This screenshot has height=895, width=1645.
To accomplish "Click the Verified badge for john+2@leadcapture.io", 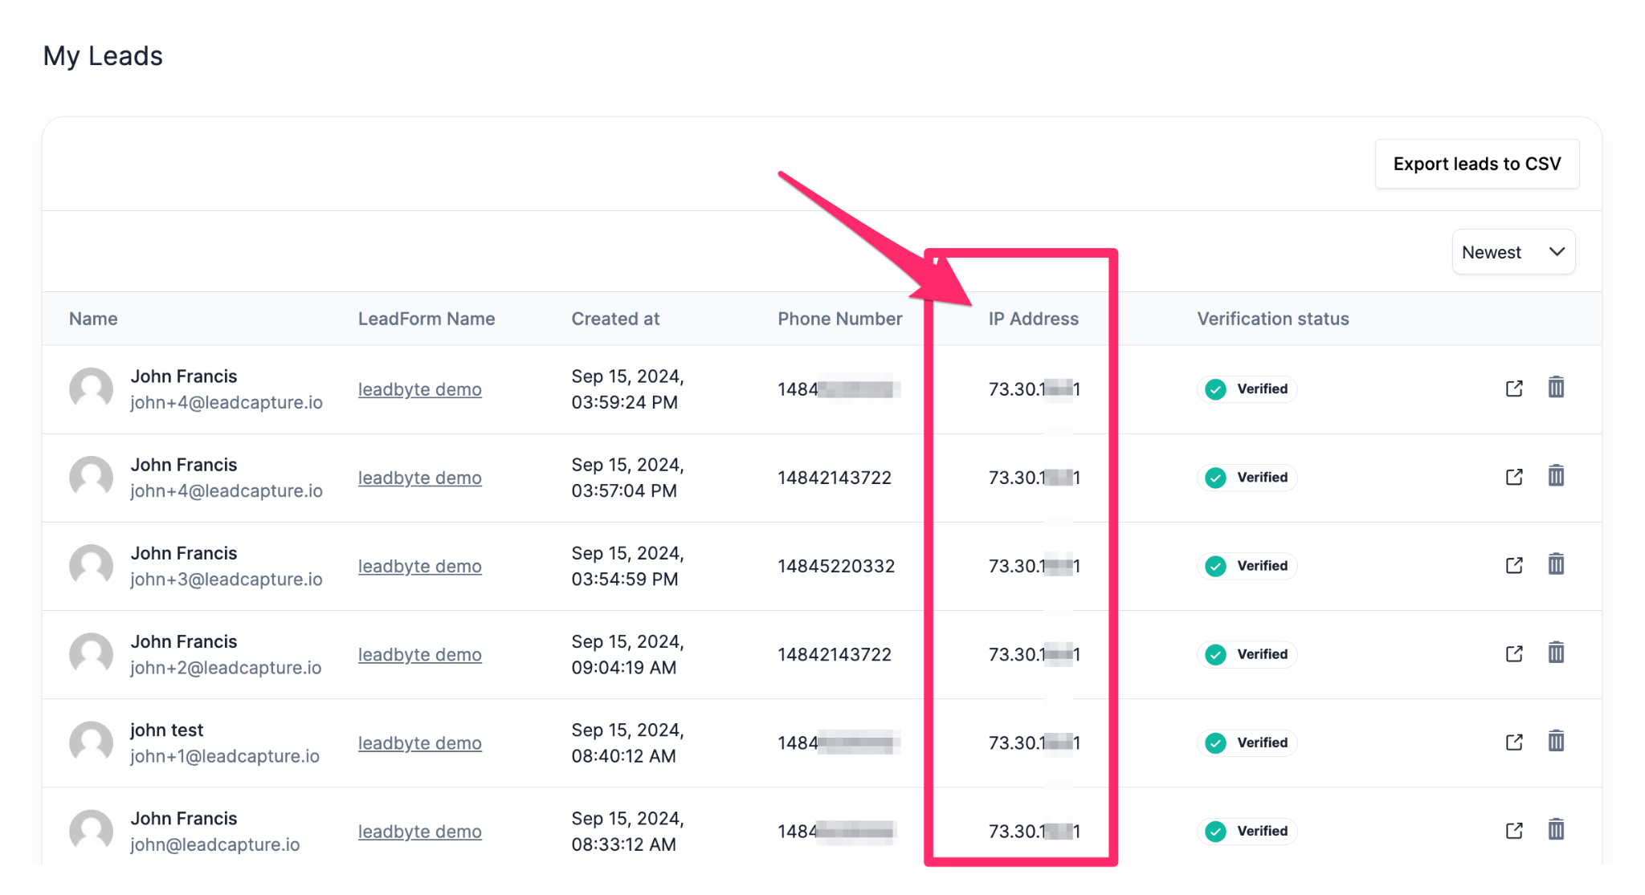I will (x=1247, y=654).
